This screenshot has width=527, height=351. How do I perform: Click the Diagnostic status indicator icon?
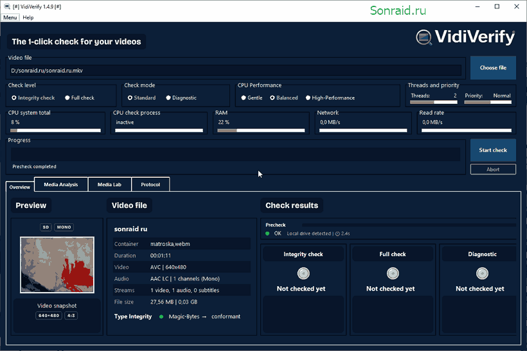pos(482,273)
